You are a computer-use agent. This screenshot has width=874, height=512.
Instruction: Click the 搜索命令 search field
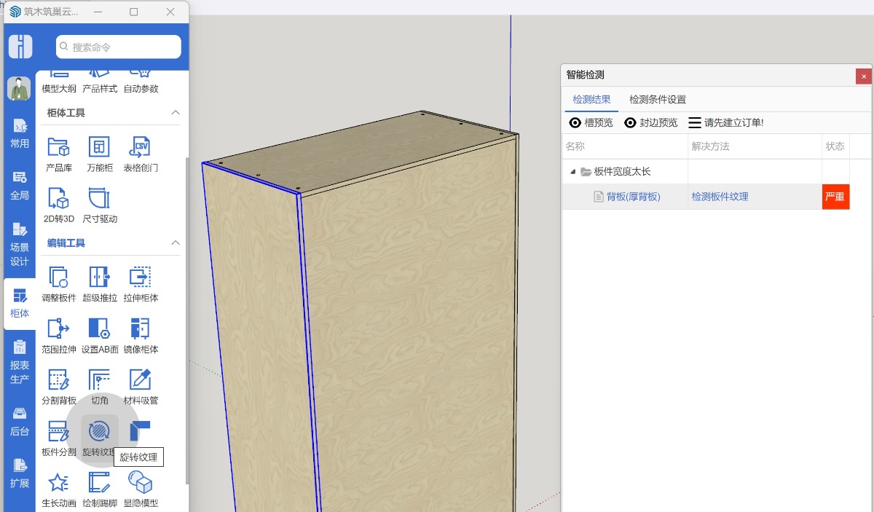pyautogui.click(x=119, y=47)
